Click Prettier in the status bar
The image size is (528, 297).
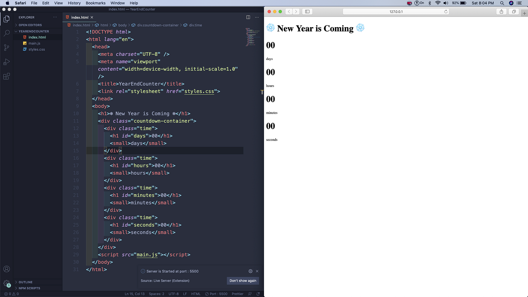[237, 294]
